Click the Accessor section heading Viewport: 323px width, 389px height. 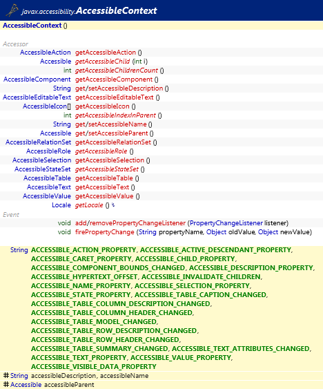[x=15, y=44]
